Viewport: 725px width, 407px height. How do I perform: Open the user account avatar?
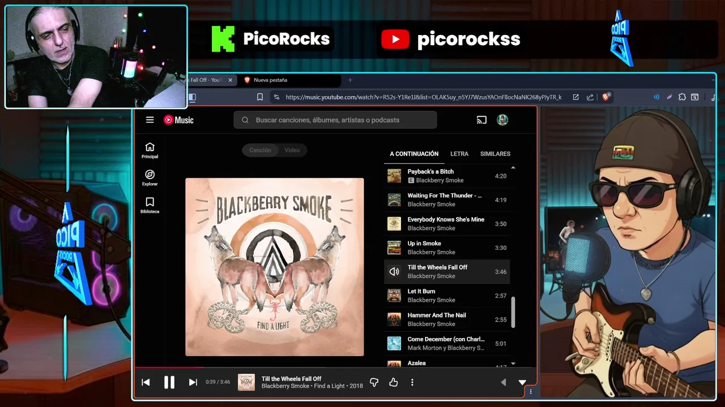[502, 120]
